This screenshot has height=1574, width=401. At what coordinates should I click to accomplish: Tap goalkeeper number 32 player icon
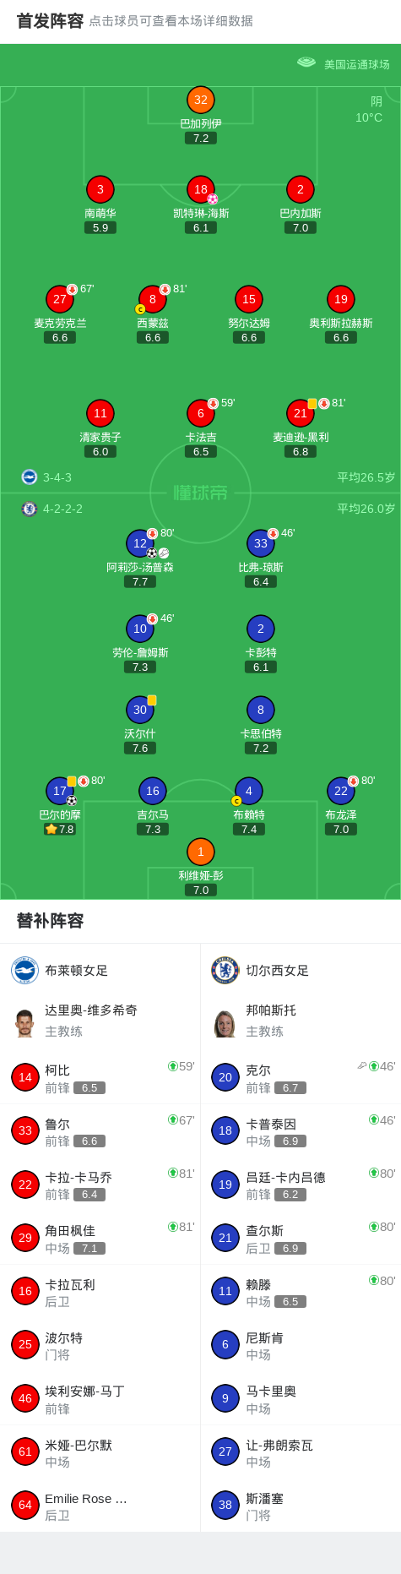click(x=201, y=100)
